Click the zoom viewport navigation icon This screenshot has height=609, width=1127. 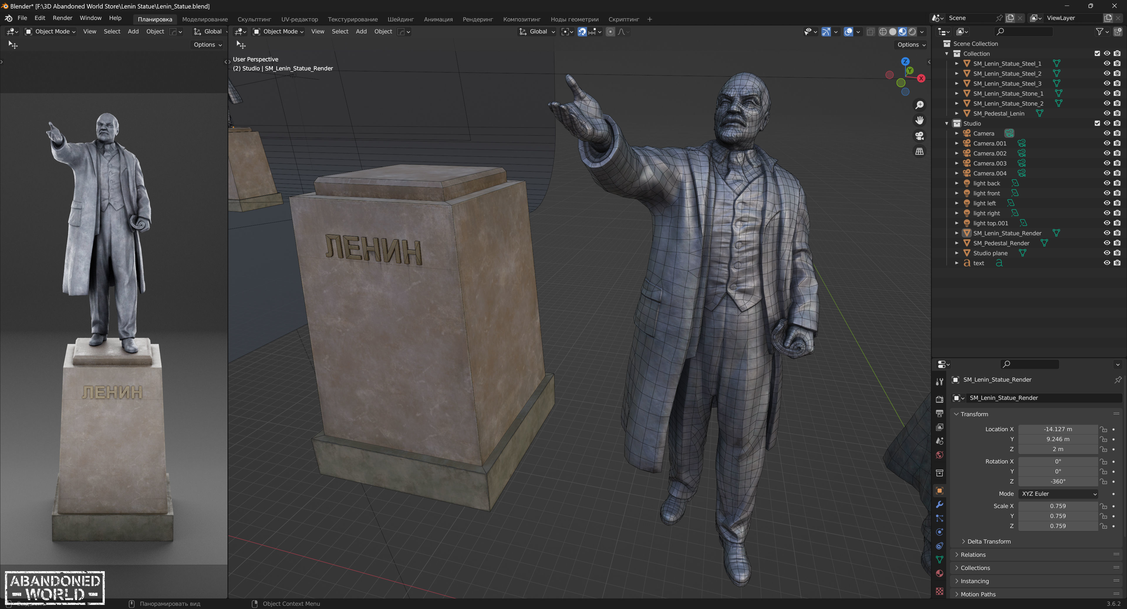(919, 105)
